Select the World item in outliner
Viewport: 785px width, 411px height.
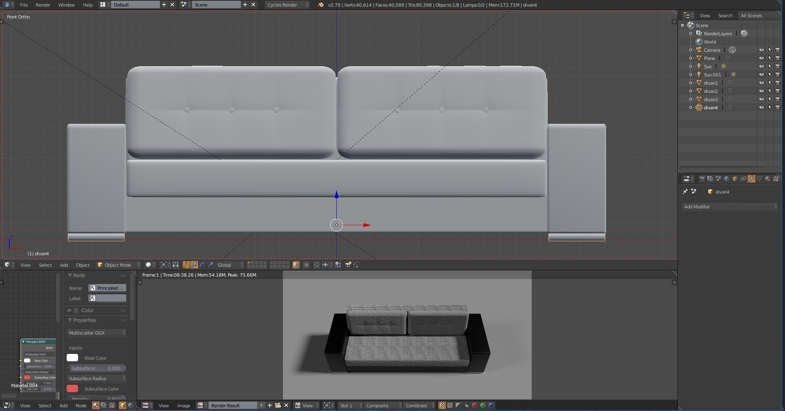click(710, 42)
